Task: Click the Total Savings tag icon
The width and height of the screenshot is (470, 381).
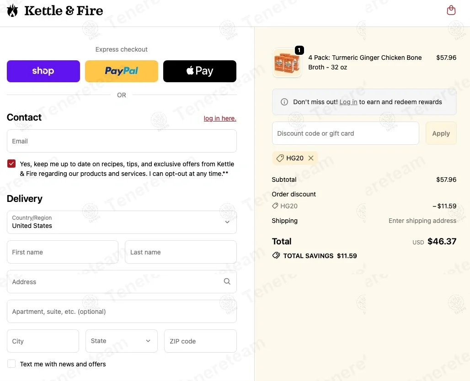Action: pos(276,255)
